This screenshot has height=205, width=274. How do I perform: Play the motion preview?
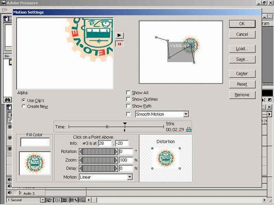click(119, 35)
